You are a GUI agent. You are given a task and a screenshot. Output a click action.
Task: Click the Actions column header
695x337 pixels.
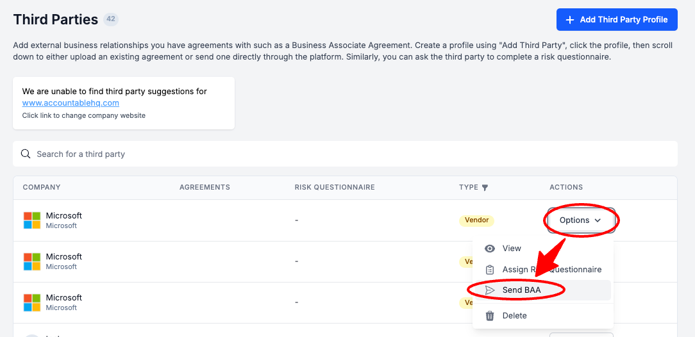566,187
